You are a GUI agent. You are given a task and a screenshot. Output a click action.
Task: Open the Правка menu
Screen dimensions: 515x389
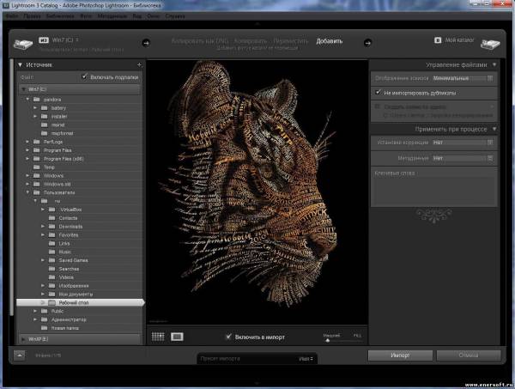(x=32, y=16)
